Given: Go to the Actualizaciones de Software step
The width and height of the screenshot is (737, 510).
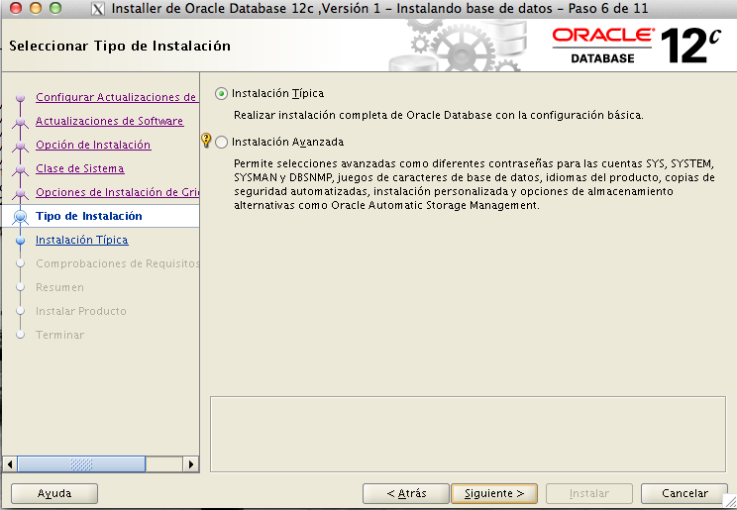Looking at the screenshot, I should pyautogui.click(x=109, y=121).
